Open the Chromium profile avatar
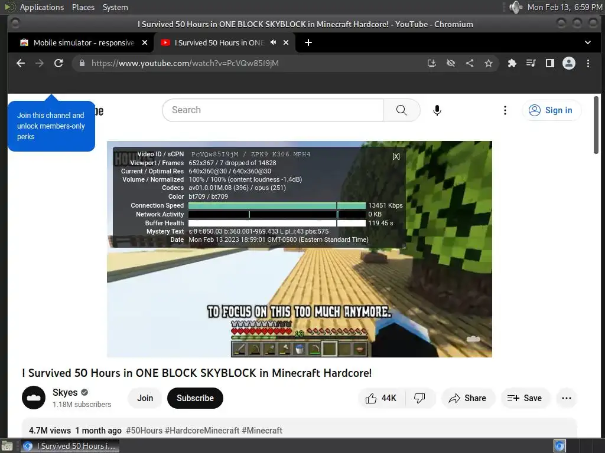Viewport: 605px width, 453px height. (569, 63)
